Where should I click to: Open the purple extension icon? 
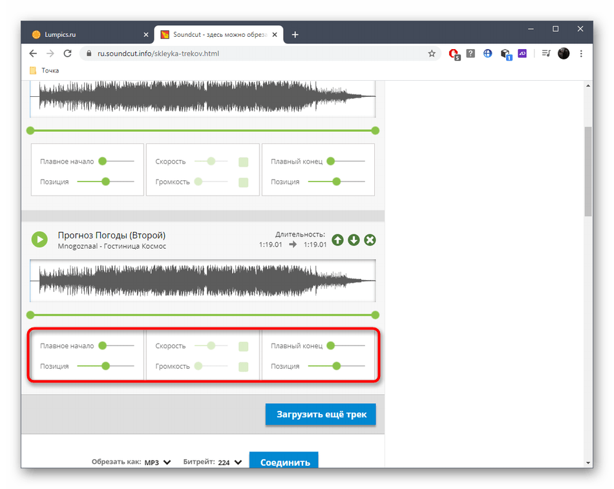(x=522, y=53)
